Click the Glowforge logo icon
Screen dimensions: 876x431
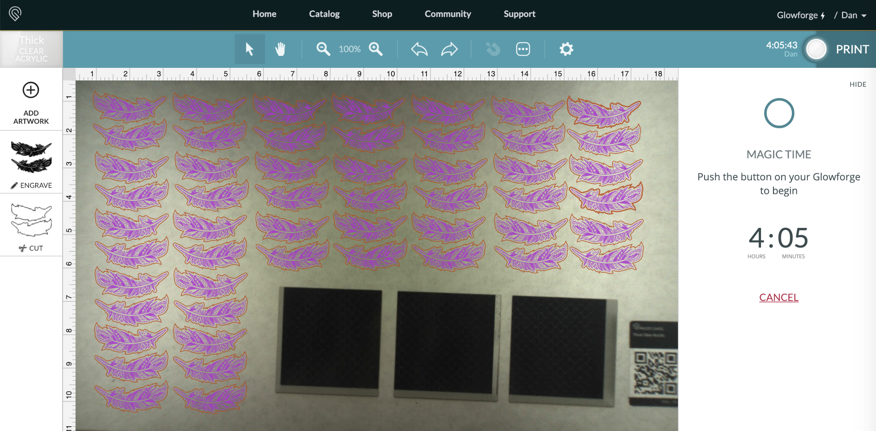tap(15, 14)
